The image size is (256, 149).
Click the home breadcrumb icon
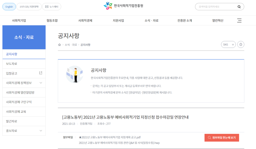pyautogui.click(x=59, y=45)
